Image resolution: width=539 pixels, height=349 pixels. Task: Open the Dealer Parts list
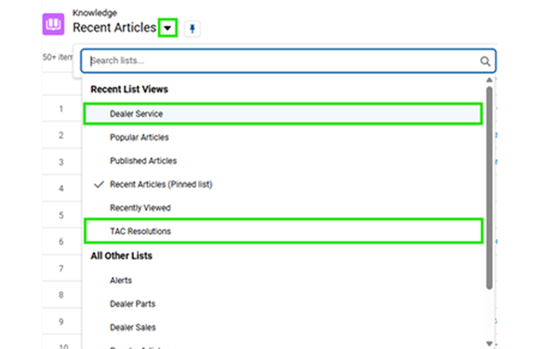(133, 304)
